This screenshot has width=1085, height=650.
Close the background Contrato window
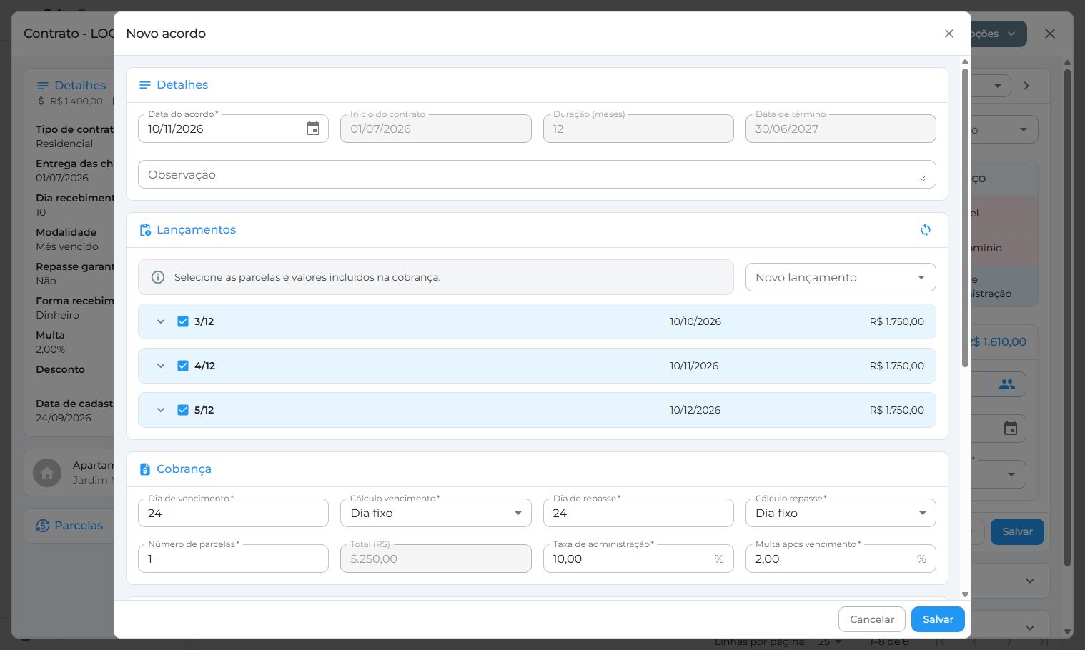coord(1050,34)
